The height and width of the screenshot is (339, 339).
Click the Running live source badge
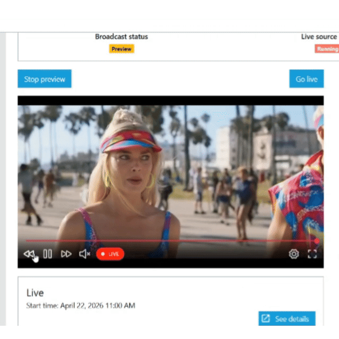pyautogui.click(x=327, y=49)
